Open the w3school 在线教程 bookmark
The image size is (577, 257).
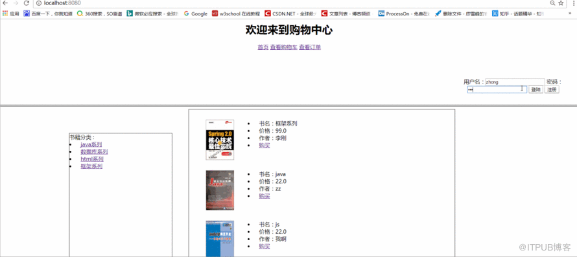point(236,14)
